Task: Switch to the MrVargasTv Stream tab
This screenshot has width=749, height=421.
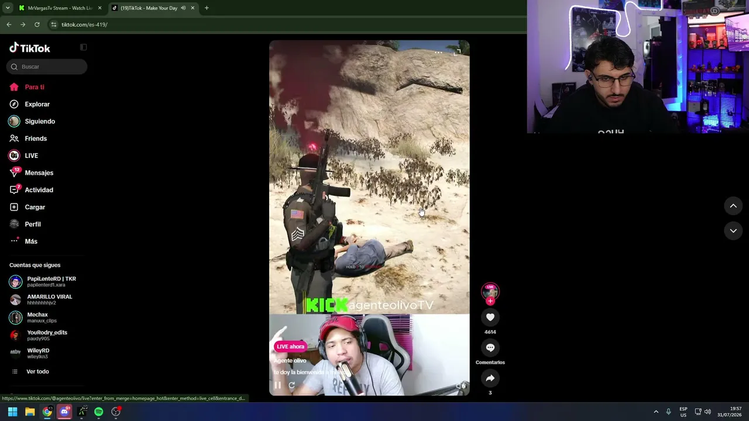Action: [x=59, y=8]
